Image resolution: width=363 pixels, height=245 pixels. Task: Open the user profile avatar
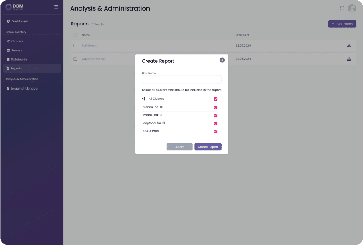pos(352,8)
